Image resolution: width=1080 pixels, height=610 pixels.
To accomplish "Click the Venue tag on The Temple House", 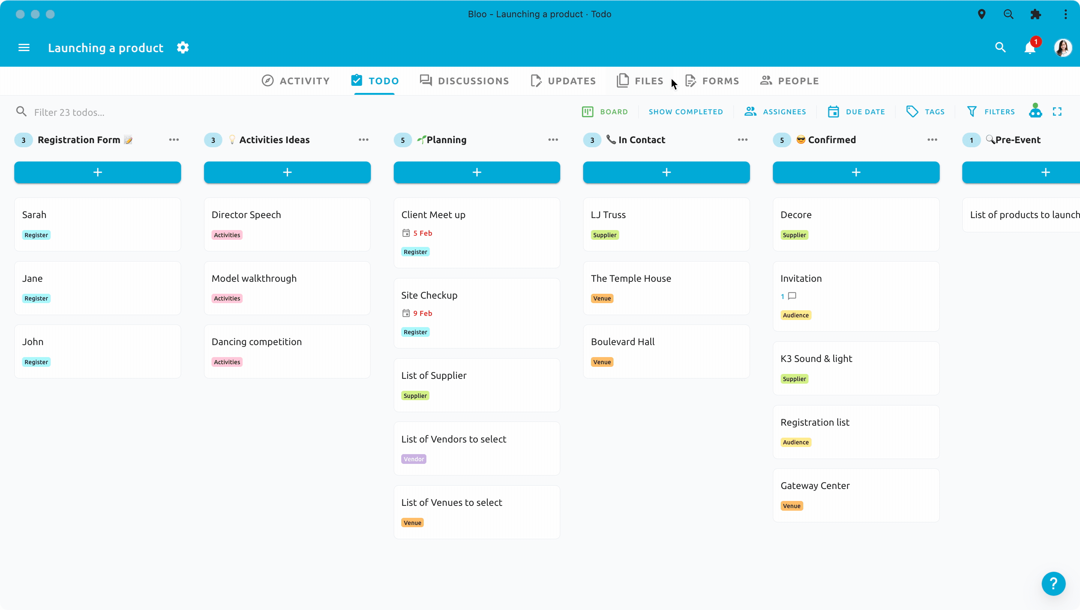I will pos(602,298).
